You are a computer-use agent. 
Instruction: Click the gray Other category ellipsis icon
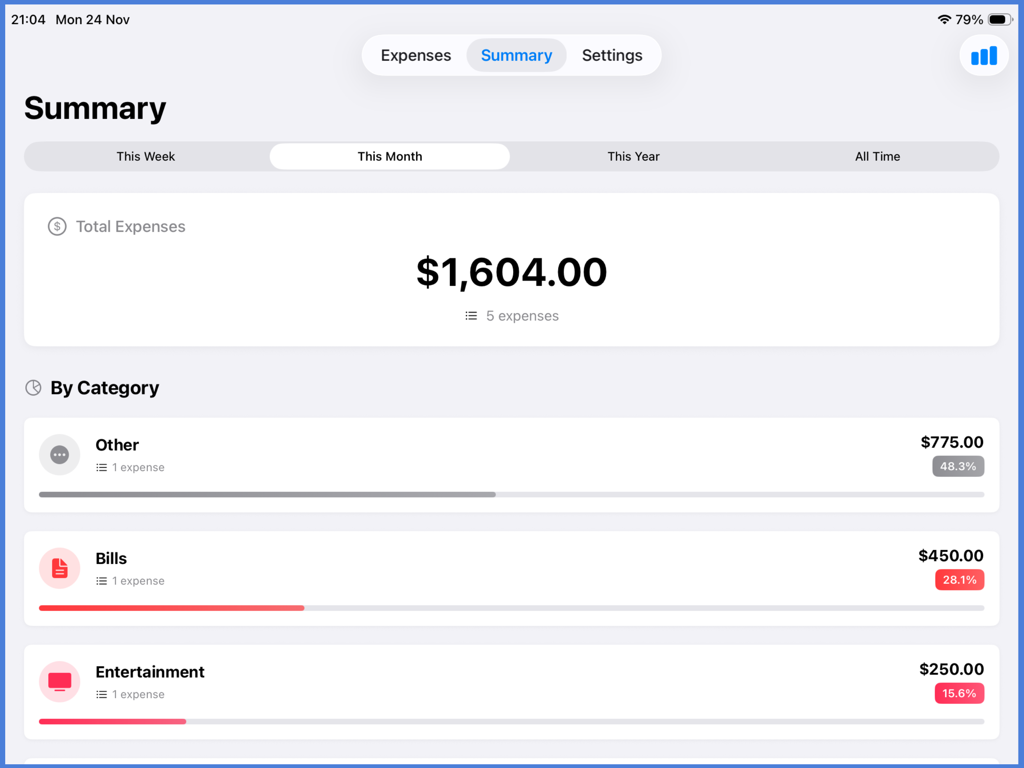60,455
